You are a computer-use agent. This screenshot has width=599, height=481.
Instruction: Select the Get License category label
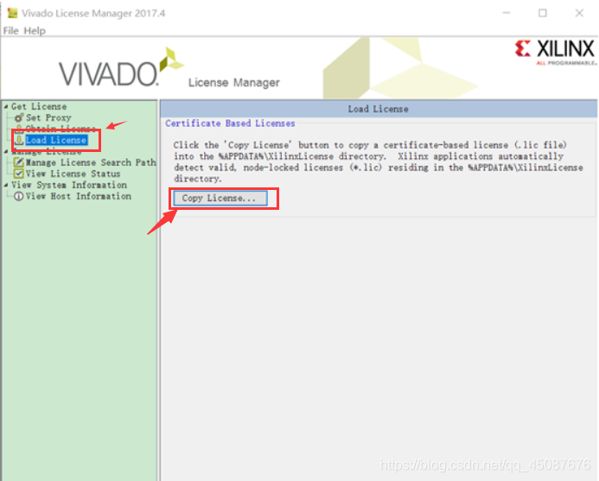tap(39, 106)
